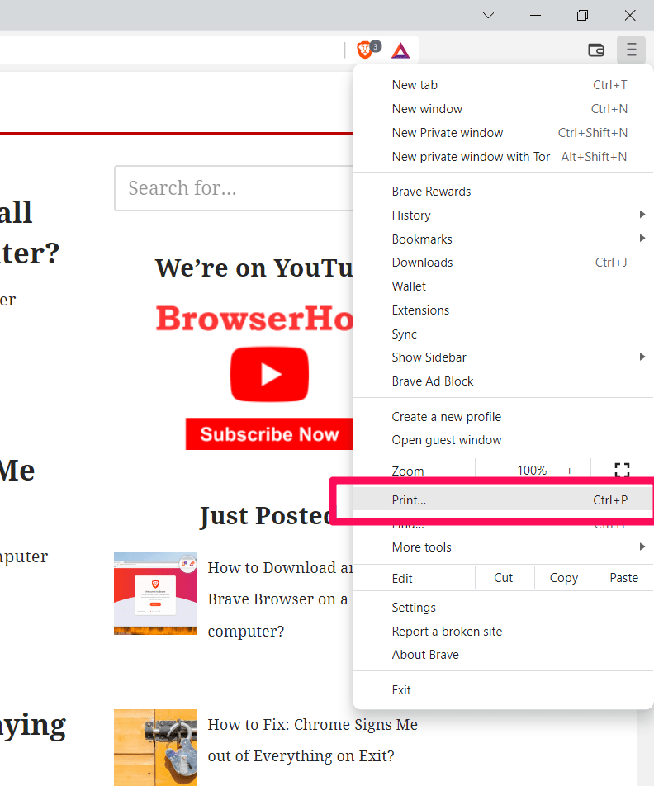Open New private window with Tor
This screenshot has width=654, height=786.
[x=503, y=157]
